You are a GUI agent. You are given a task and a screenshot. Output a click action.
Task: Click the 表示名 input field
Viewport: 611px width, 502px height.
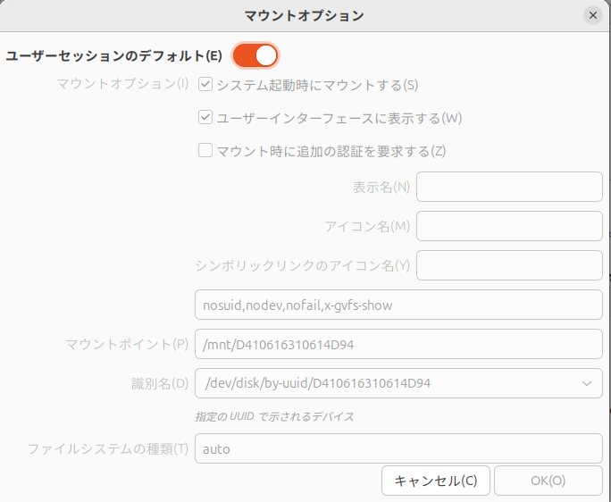click(509, 187)
